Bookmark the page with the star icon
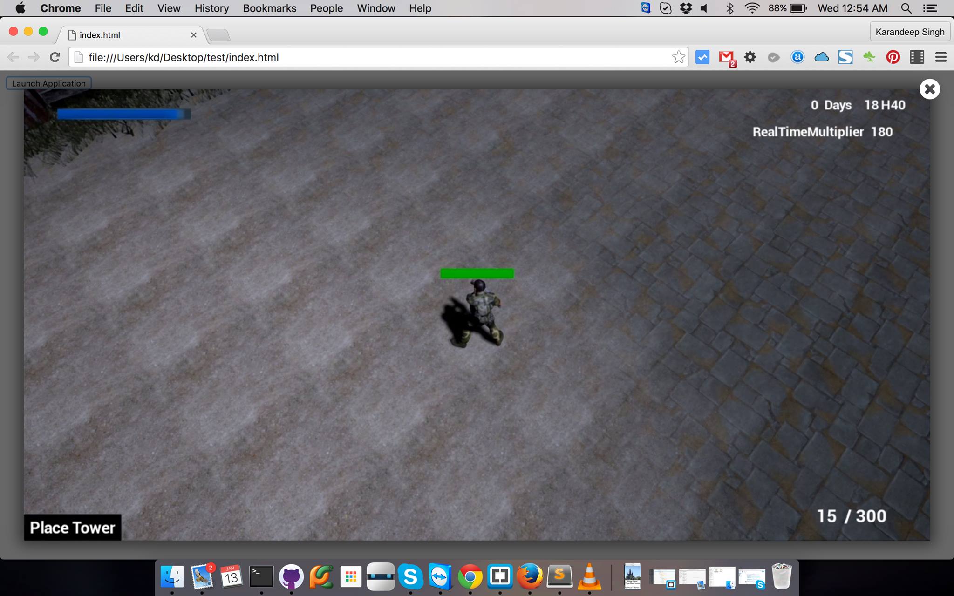This screenshot has height=596, width=954. pos(678,57)
